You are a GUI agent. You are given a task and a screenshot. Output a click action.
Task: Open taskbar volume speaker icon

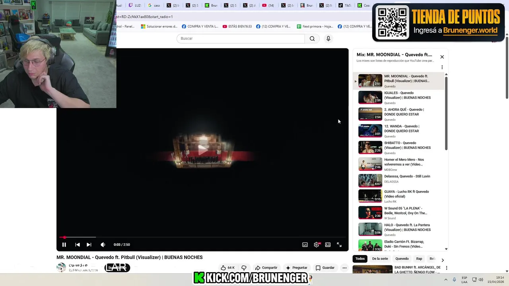[x=481, y=280]
